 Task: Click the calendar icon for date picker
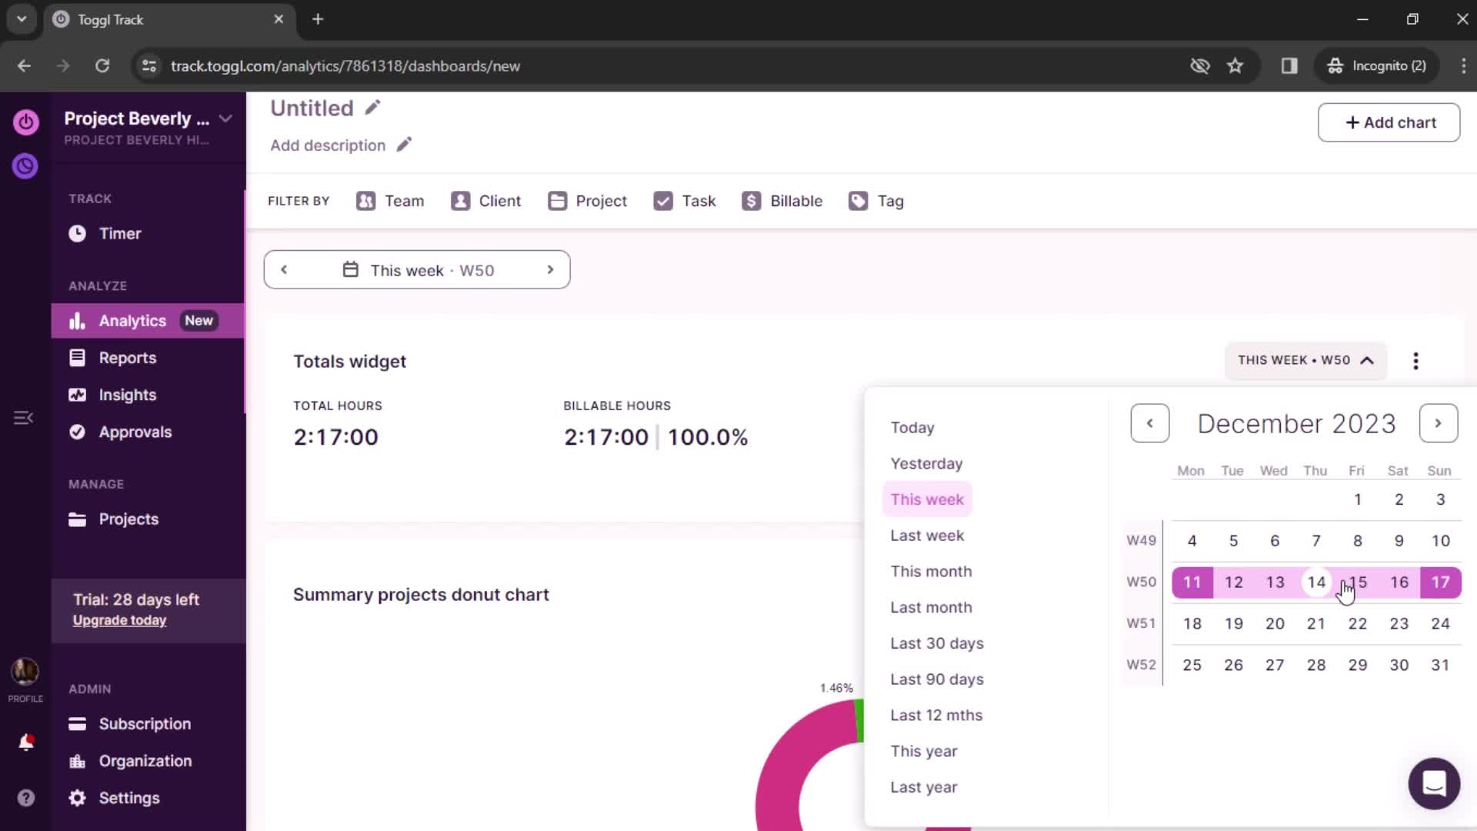click(350, 269)
